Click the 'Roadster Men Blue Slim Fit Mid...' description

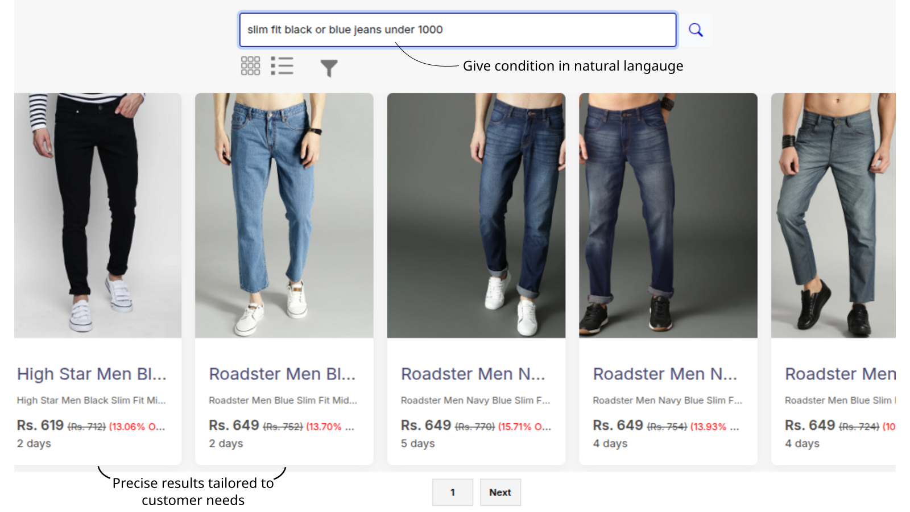283,400
